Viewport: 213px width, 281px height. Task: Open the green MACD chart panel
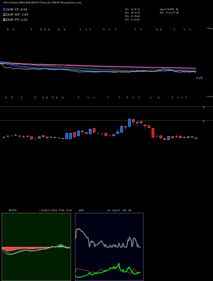point(36,247)
